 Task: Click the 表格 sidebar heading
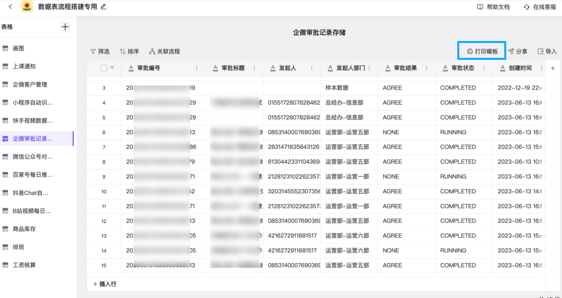tap(7, 27)
